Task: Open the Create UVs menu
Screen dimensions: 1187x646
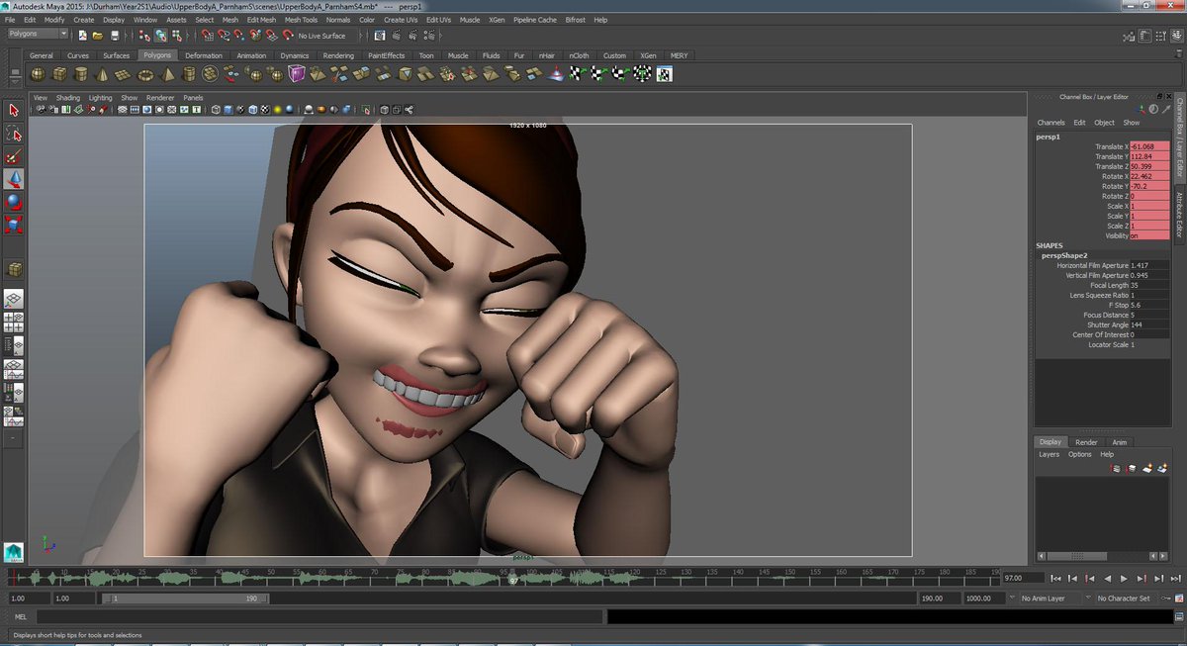Action: (401, 20)
